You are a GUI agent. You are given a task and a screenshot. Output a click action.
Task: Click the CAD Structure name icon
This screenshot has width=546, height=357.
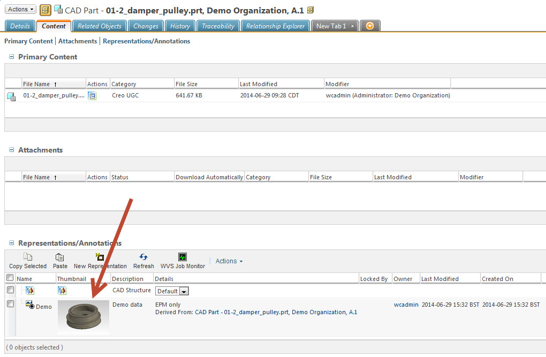(x=30, y=290)
